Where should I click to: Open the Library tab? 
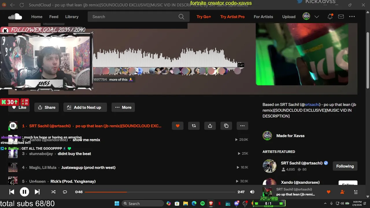(72, 17)
